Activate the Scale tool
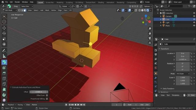The image size is (196, 110). pyautogui.click(x=4, y=39)
